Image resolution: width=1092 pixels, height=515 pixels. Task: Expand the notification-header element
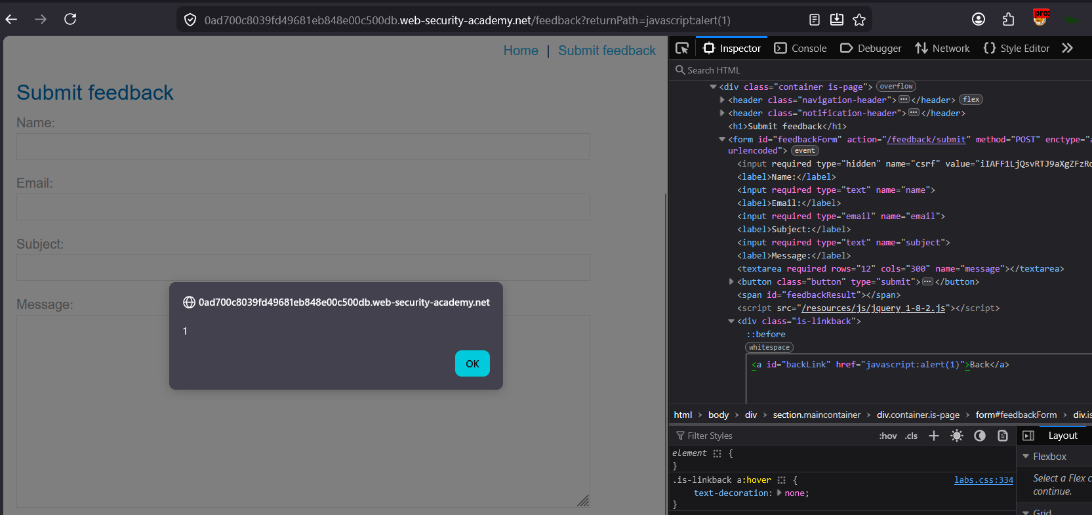tap(722, 113)
